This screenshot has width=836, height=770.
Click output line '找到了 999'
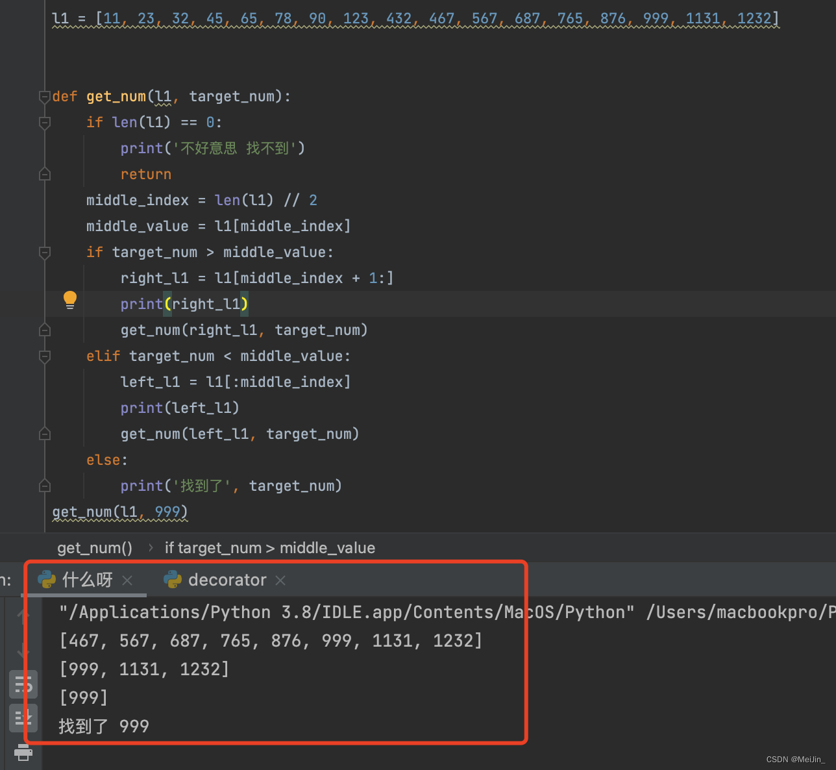tap(104, 726)
